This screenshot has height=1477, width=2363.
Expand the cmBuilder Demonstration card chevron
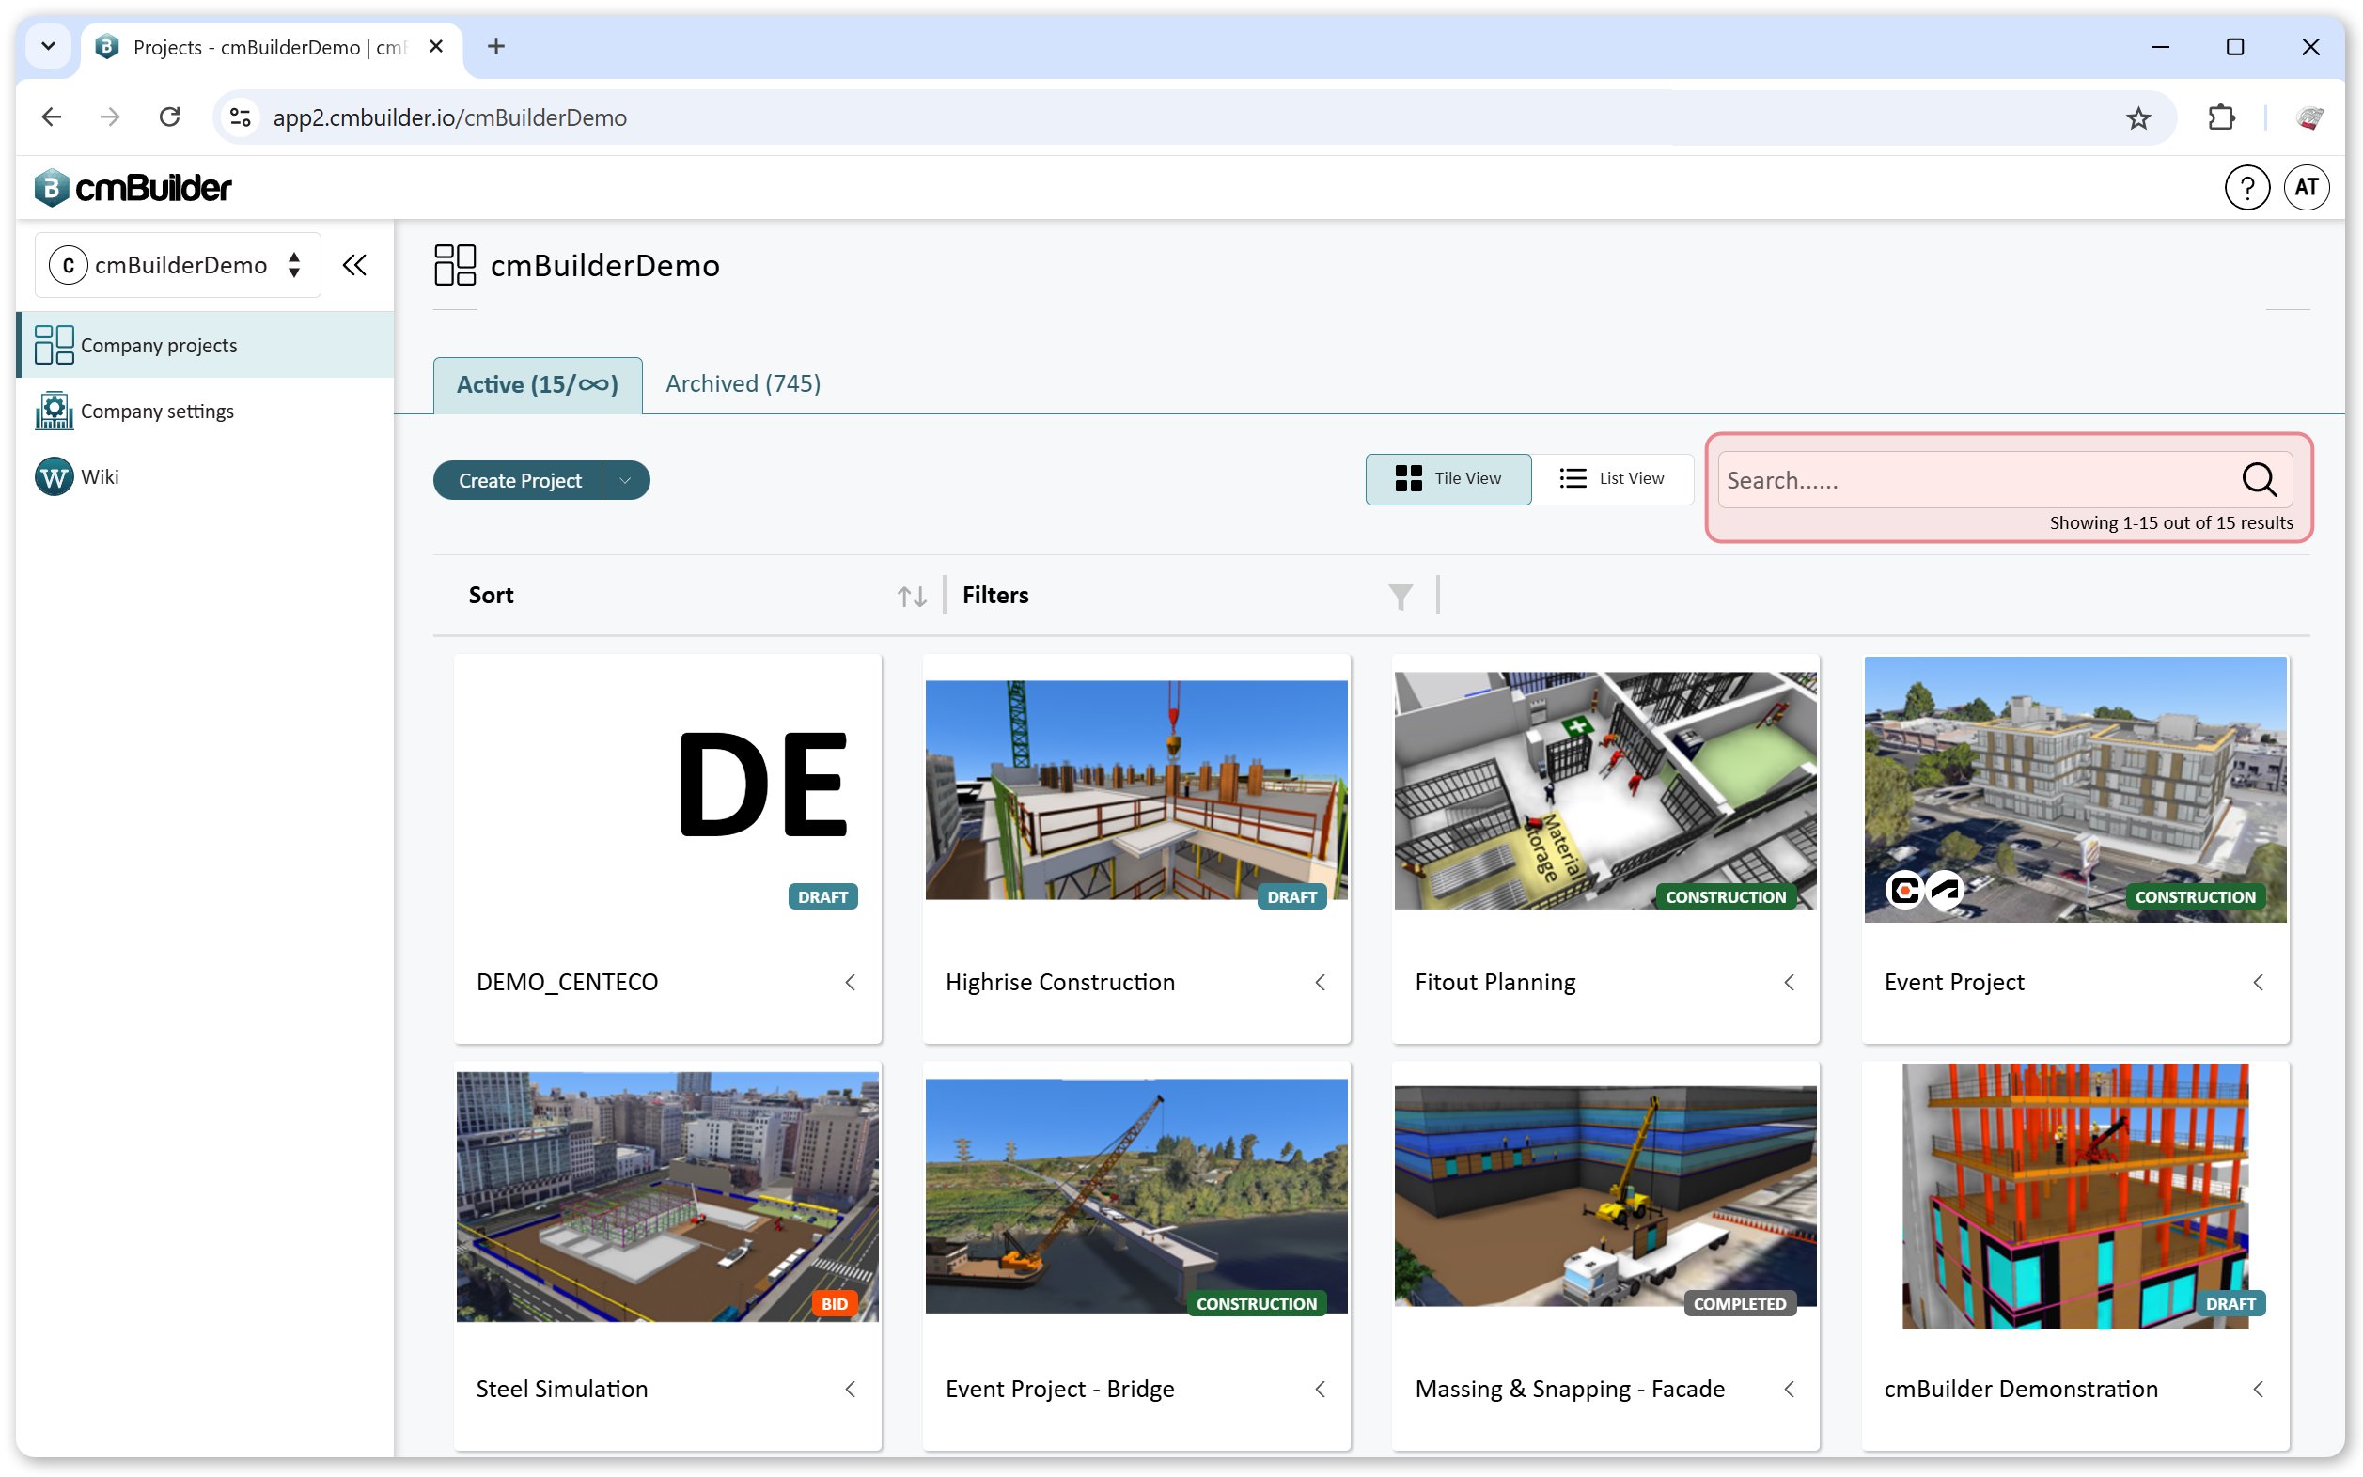(x=2259, y=1388)
